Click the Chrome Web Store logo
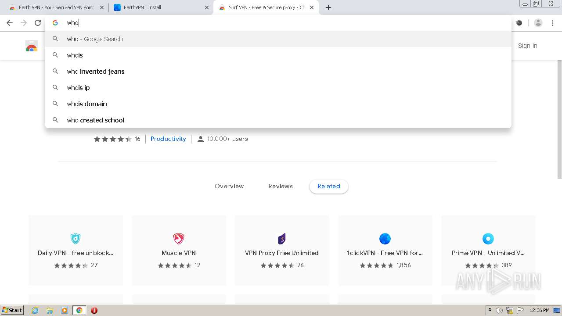Viewport: 562px width, 316px height. tap(32, 46)
